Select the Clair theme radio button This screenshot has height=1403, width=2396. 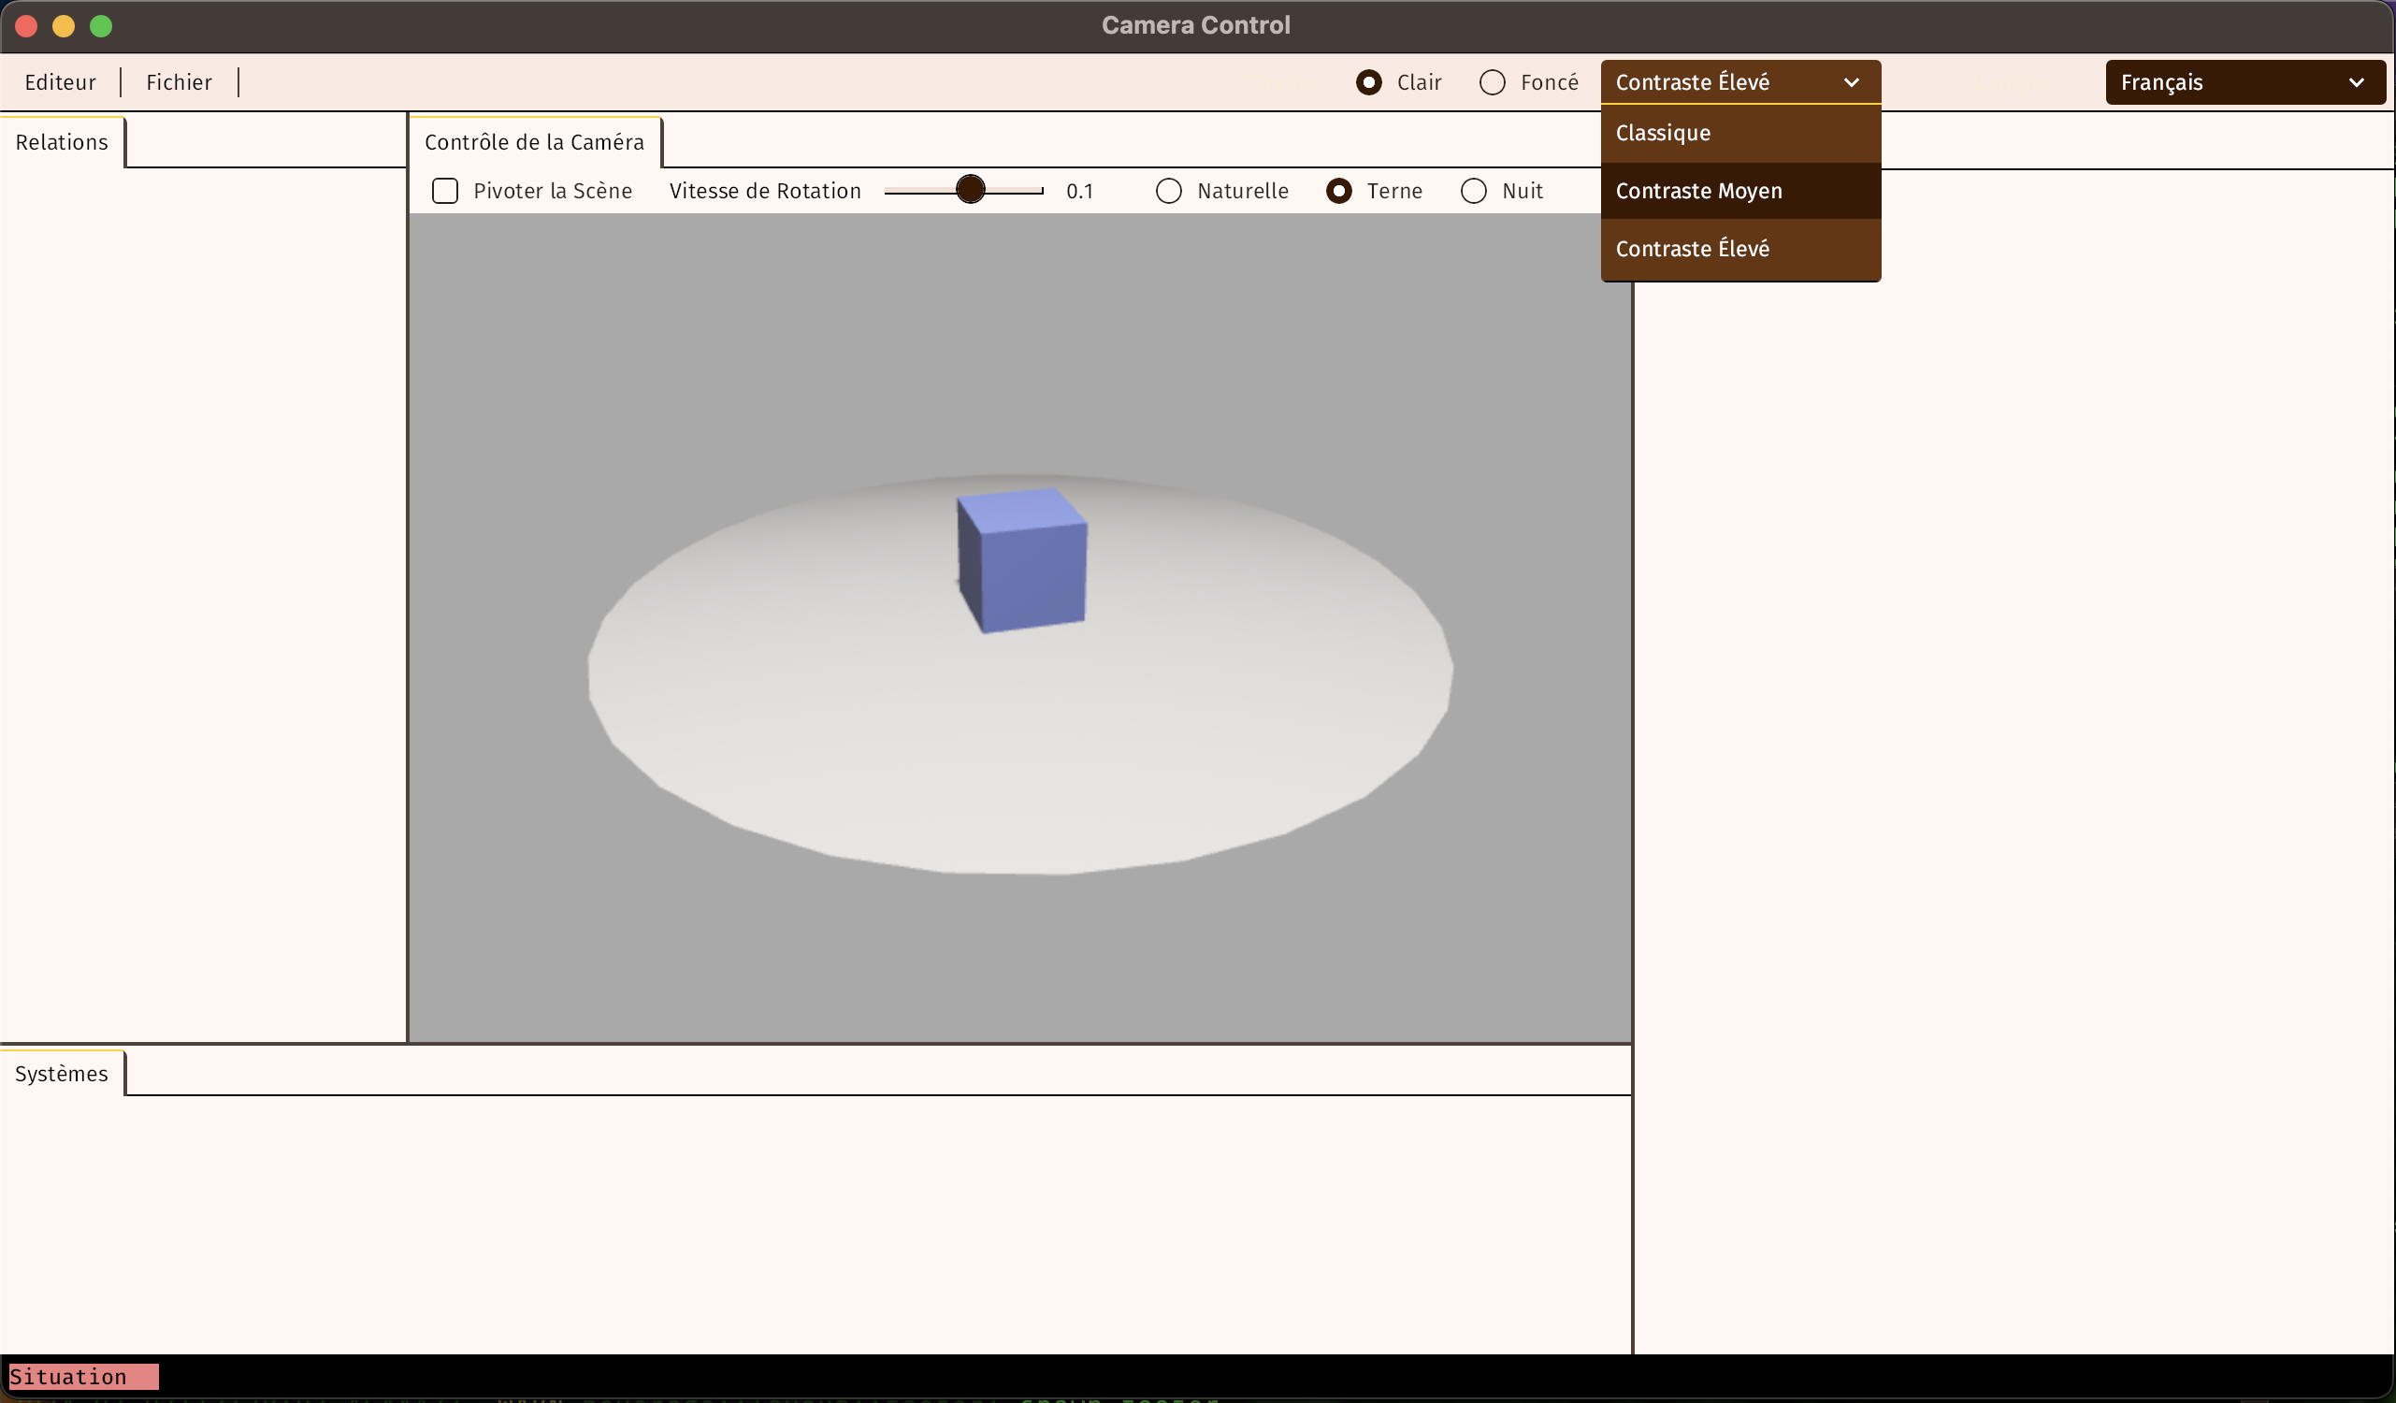pyautogui.click(x=1368, y=82)
